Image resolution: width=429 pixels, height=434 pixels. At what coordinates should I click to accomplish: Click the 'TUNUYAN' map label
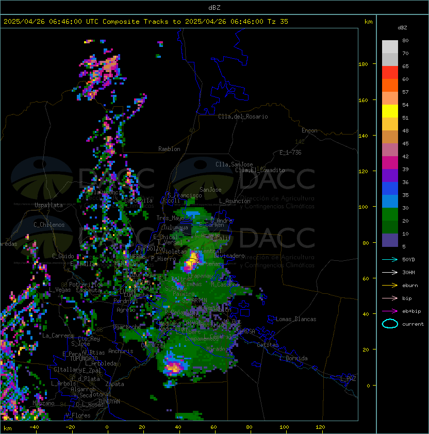pyautogui.click(x=109, y=402)
